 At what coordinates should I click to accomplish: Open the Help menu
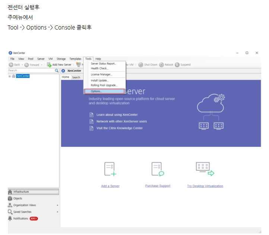98,59
